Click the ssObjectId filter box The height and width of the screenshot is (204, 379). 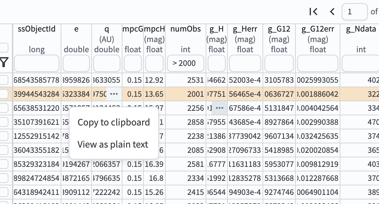point(37,63)
